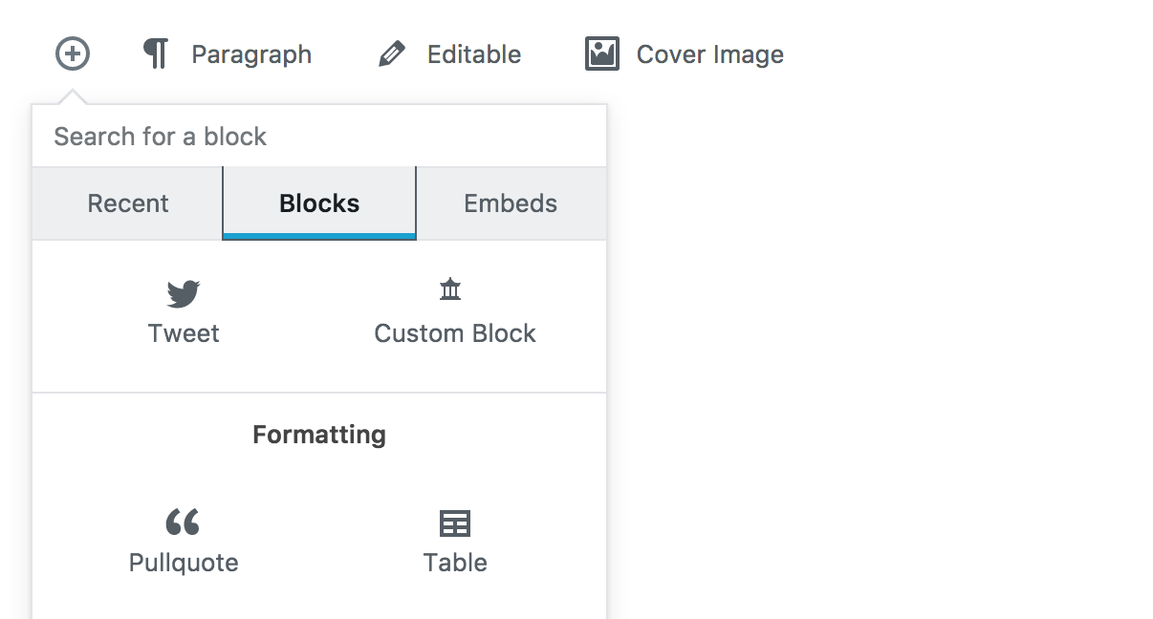Click the Paragraph pilcrow icon
The height and width of the screenshot is (619, 1153).
(156, 53)
